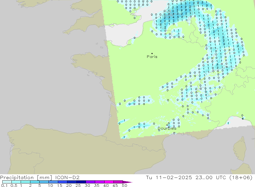Select the Paris location dot marker
The image size is (255, 187).
[x=152, y=53]
